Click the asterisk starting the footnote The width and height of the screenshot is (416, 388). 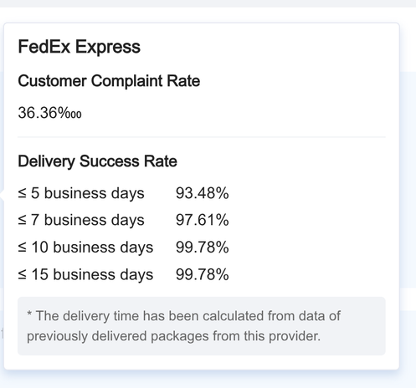tap(29, 314)
